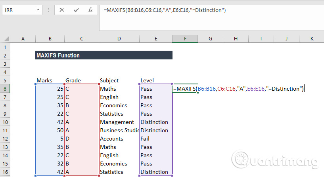Select row 10 header
Image resolution: width=324 pixels, height=177 pixels.
click(5, 122)
